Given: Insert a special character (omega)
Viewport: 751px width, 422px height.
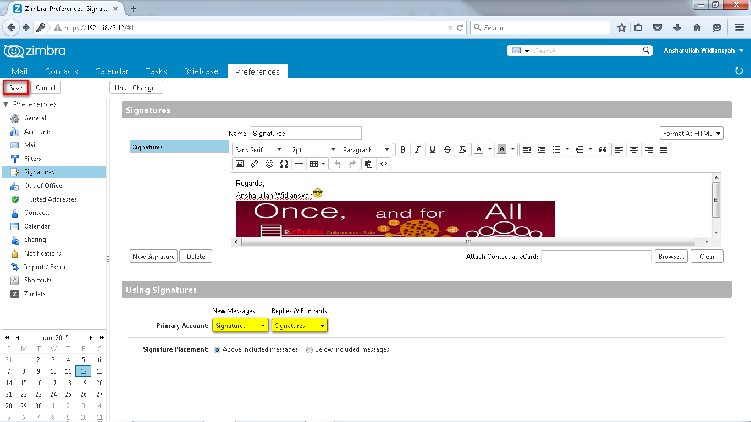Looking at the screenshot, I should pos(284,164).
